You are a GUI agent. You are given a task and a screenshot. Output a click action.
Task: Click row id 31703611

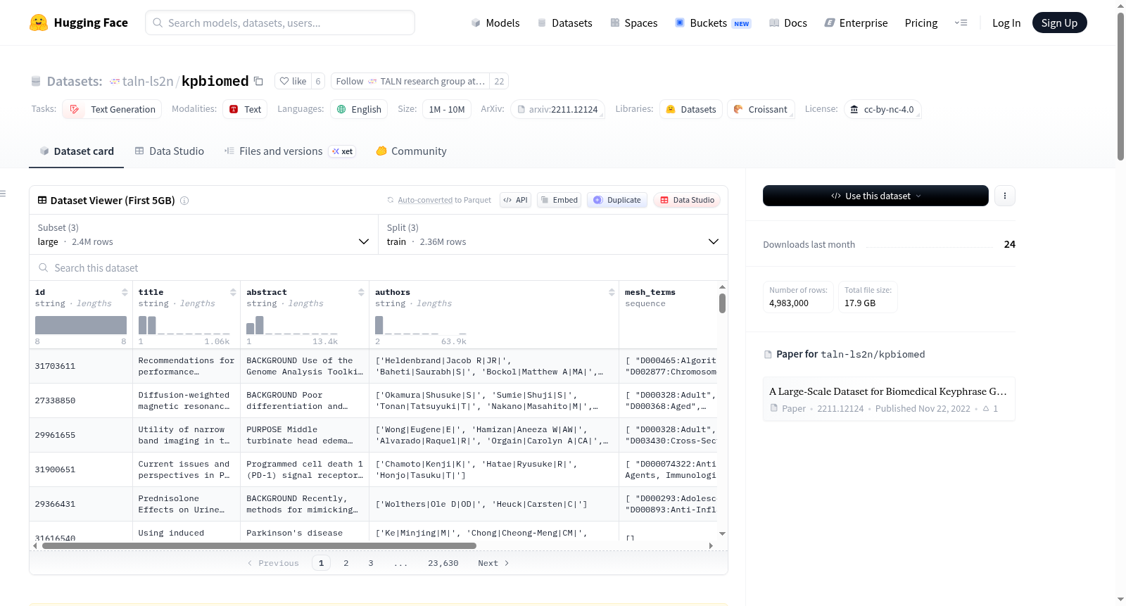tap(55, 366)
